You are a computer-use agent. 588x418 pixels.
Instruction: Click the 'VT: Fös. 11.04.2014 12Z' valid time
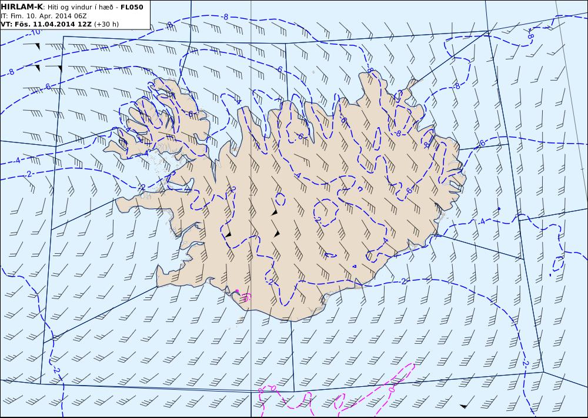pos(46,24)
